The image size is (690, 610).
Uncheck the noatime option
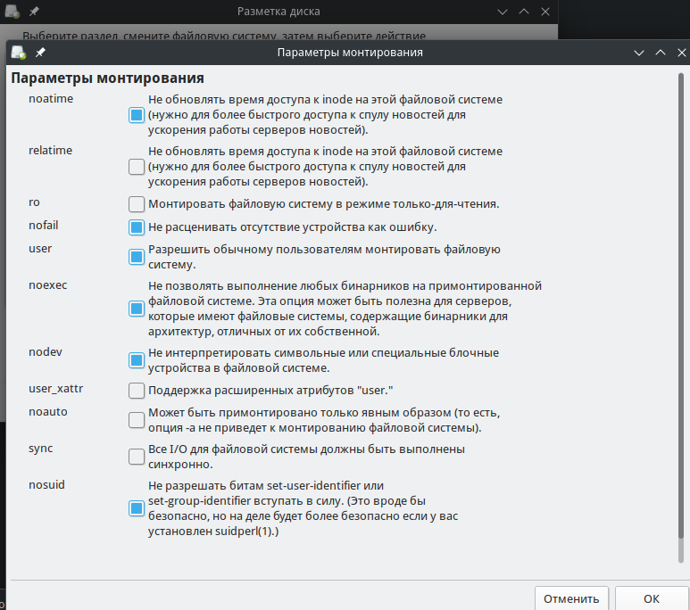click(137, 115)
